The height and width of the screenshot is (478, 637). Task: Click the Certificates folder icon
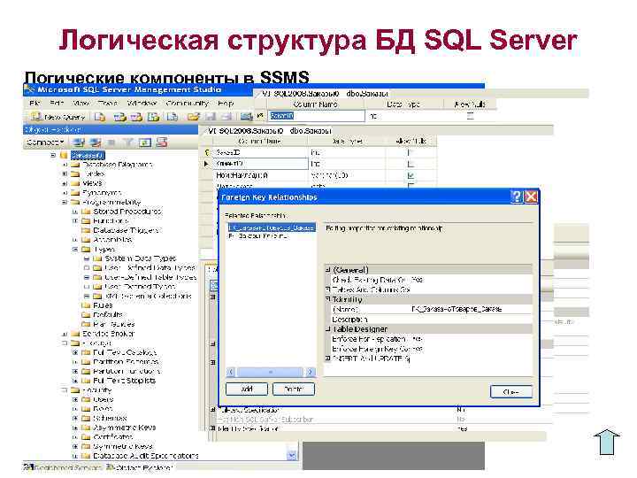coord(86,437)
